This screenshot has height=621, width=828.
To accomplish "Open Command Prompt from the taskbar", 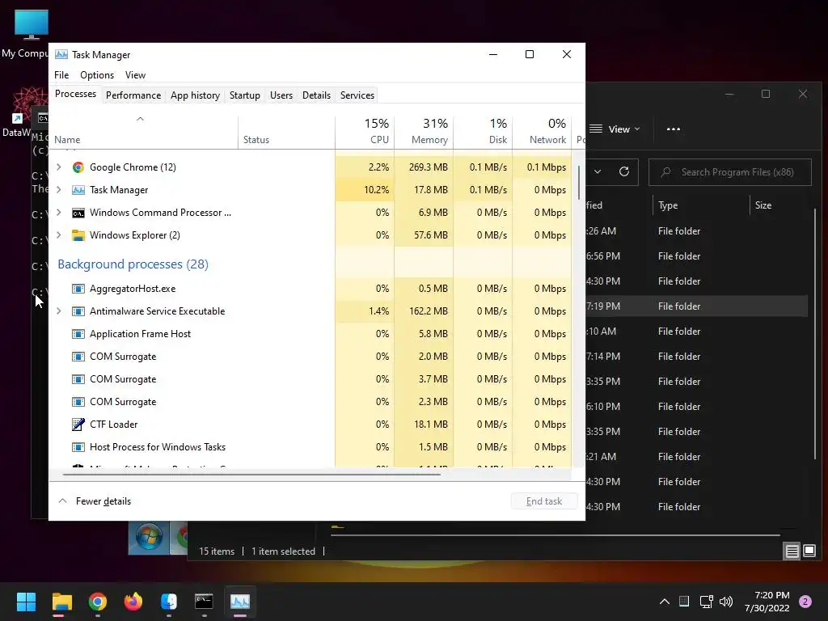I will 204,602.
